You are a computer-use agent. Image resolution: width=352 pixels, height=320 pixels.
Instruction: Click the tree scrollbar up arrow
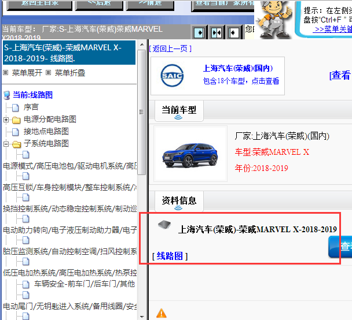pos(142,44)
